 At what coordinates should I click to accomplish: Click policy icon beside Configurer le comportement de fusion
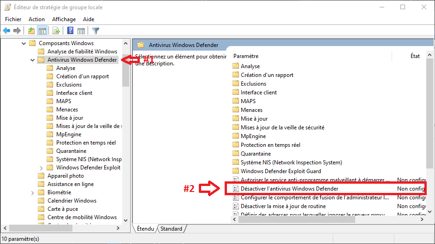[x=236, y=198]
